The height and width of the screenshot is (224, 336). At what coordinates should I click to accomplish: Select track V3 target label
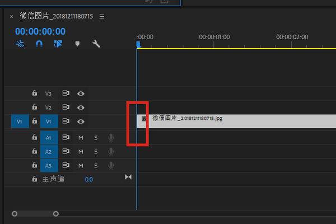[48, 94]
